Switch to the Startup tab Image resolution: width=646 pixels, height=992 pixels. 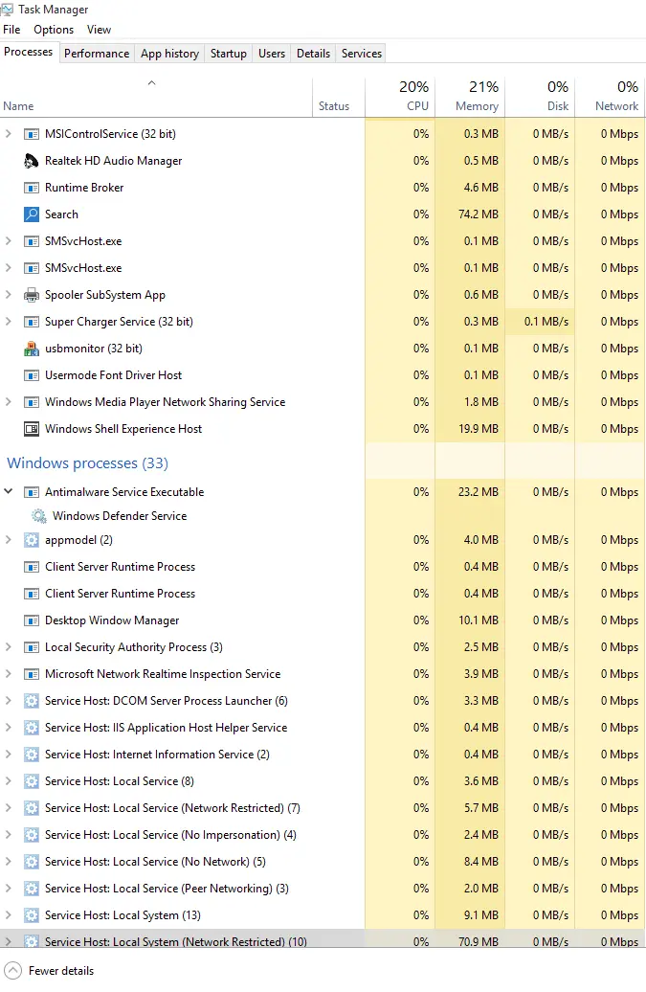228,54
